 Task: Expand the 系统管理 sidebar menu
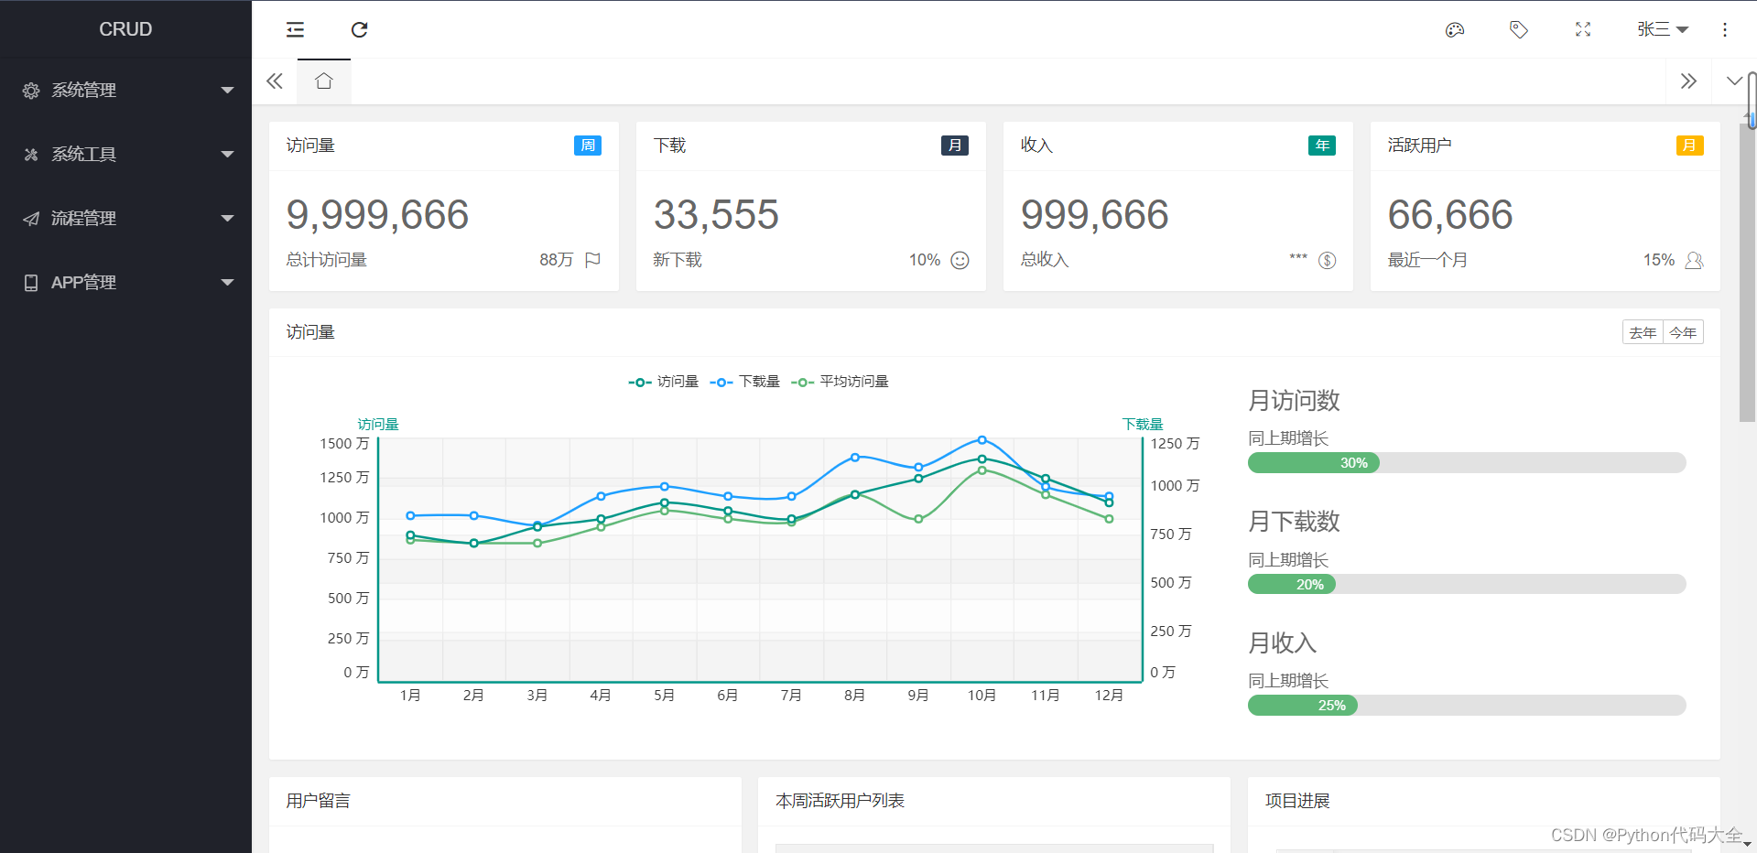(125, 90)
